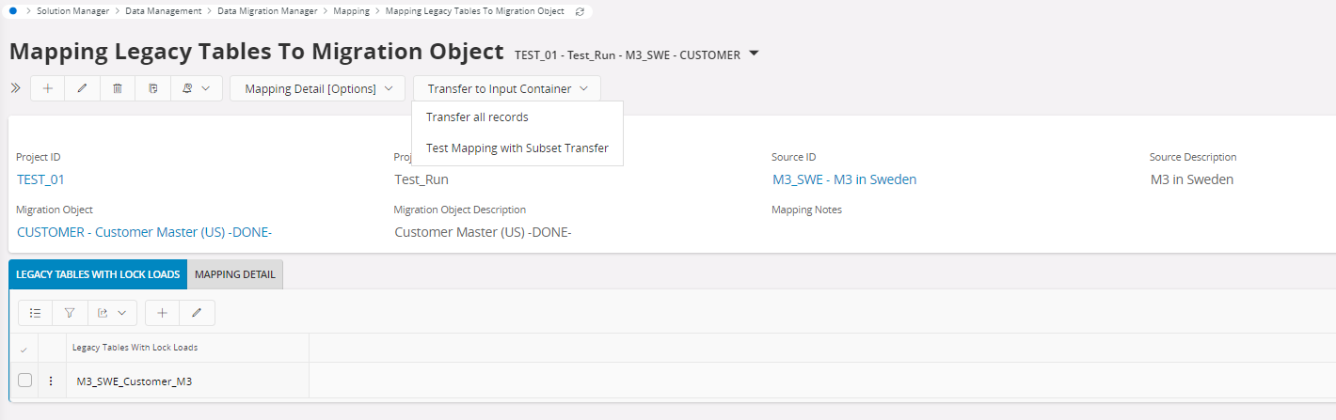Collapse the Transfer to Input Container dropdown
The image size is (1336, 420).
pos(507,88)
